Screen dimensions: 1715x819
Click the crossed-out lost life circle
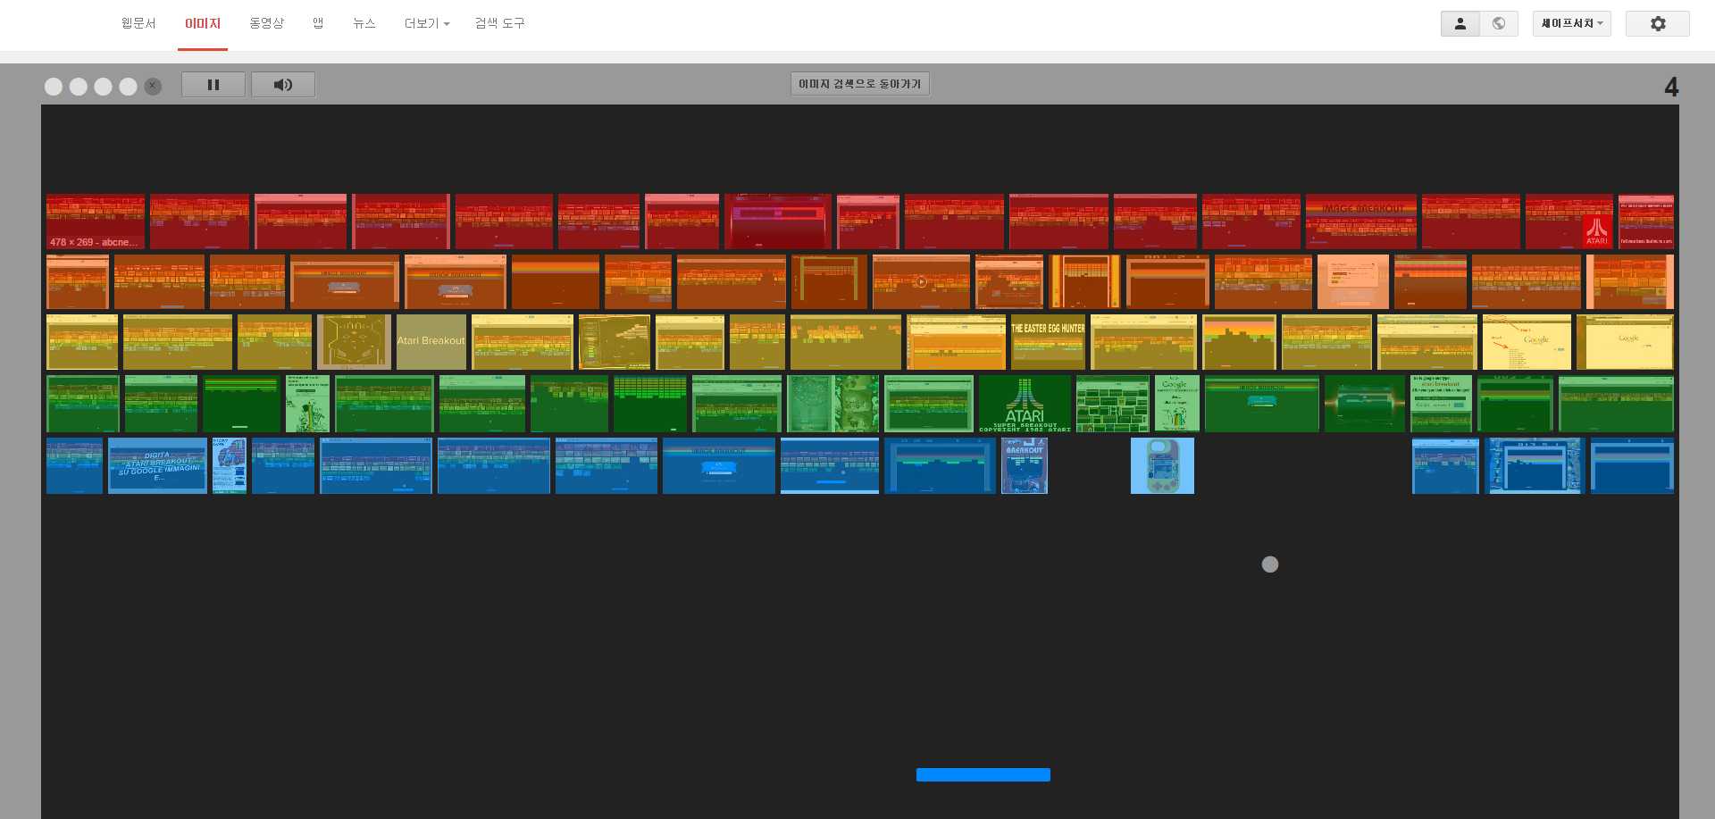click(x=153, y=86)
